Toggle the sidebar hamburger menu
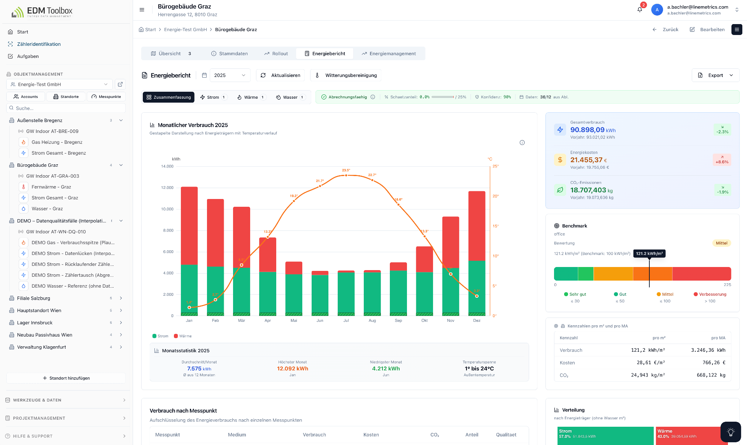Screen dimensions: 747x445 pos(142,10)
